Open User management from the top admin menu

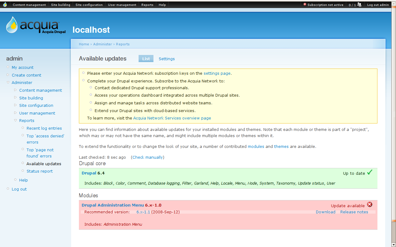point(122,5)
